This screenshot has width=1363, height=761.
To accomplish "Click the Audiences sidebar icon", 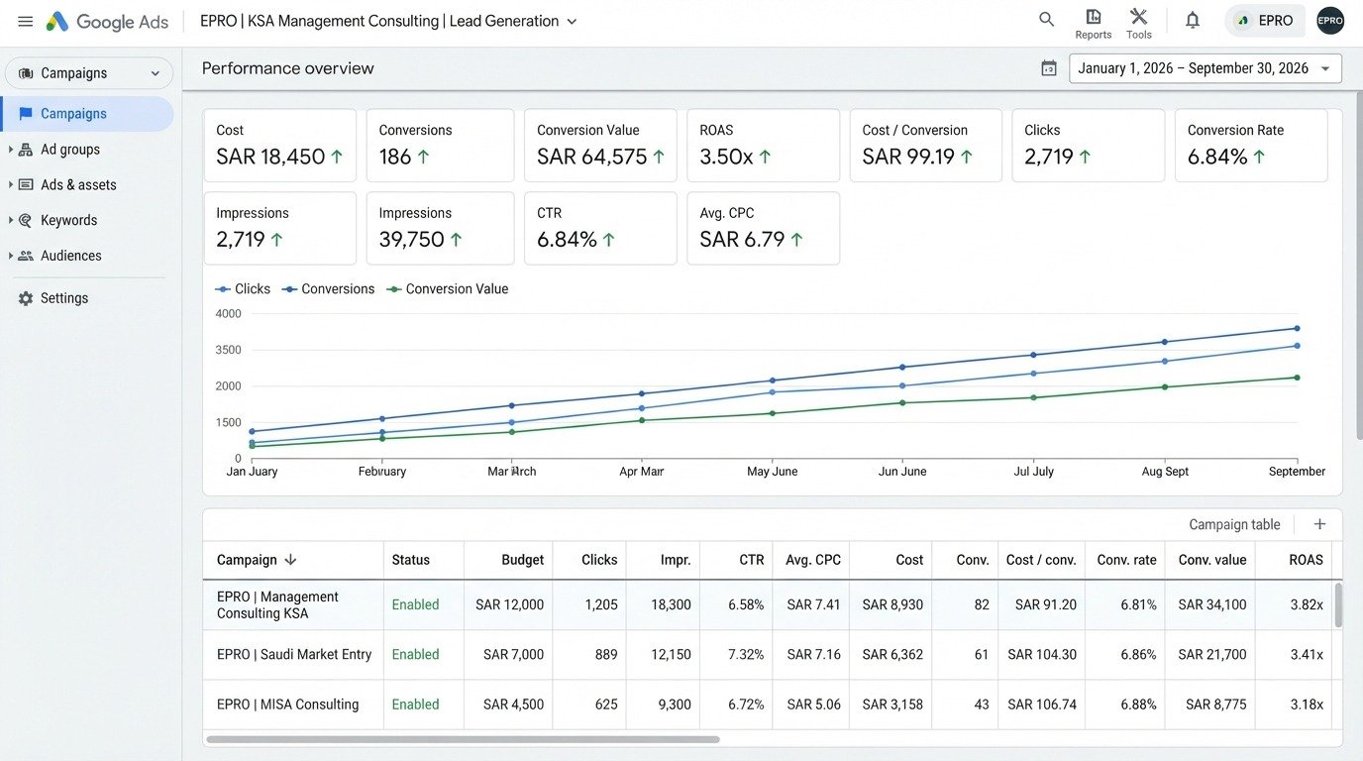I will coord(26,256).
